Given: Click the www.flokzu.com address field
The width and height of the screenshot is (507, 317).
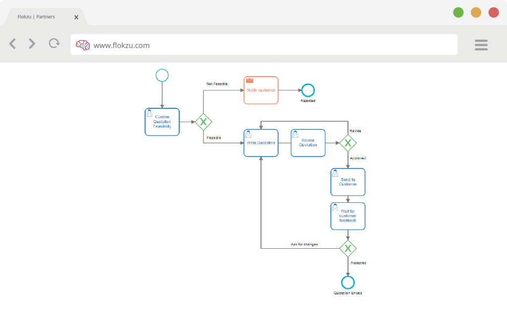Looking at the screenshot, I should click(264, 45).
